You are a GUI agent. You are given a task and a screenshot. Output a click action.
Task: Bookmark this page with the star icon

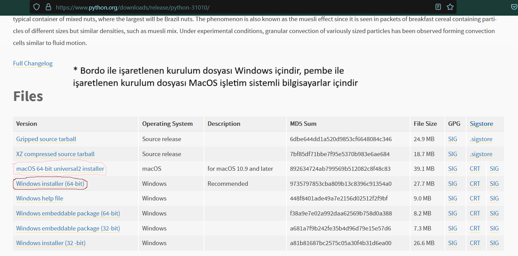(x=450, y=7)
